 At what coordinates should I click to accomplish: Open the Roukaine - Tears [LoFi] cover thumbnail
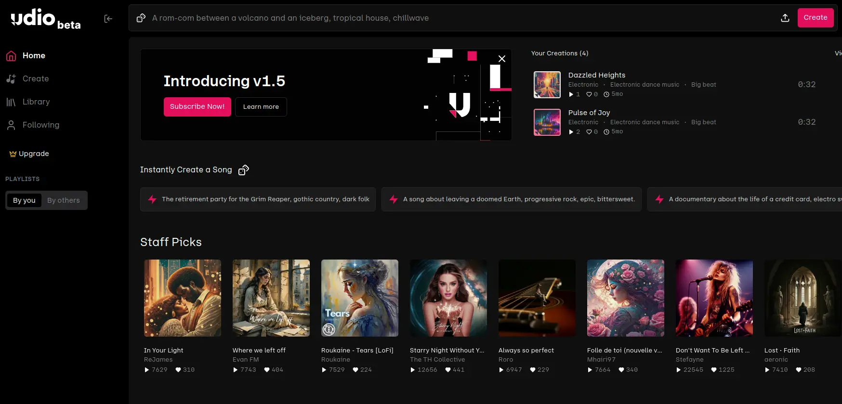pyautogui.click(x=360, y=298)
